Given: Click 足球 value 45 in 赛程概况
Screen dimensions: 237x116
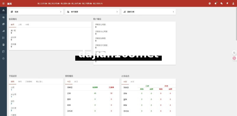Looking at the screenshot, I should click(x=95, y=93).
